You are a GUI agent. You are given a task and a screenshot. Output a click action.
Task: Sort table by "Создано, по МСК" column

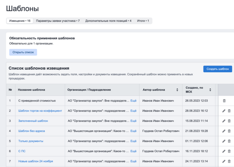click(210, 90)
